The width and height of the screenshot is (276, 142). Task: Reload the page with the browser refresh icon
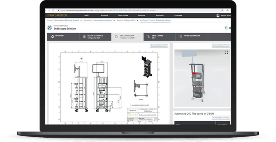click(53, 10)
